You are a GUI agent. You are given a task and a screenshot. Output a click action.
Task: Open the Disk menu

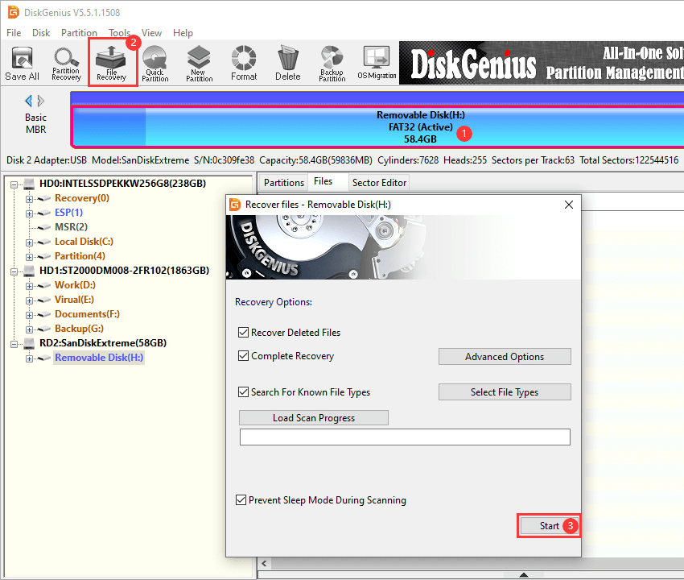[41, 33]
